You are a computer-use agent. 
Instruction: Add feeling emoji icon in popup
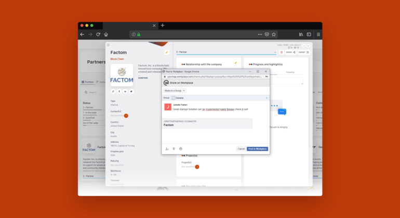[x=181, y=149]
